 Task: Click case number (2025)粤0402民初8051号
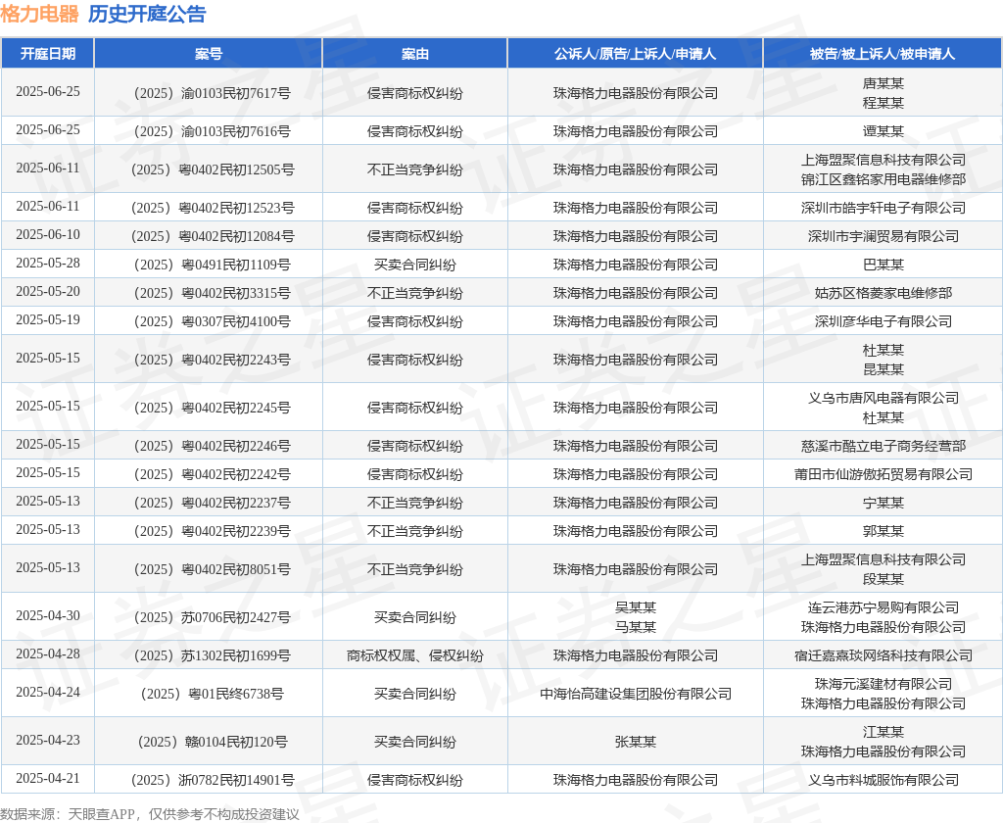[213, 569]
